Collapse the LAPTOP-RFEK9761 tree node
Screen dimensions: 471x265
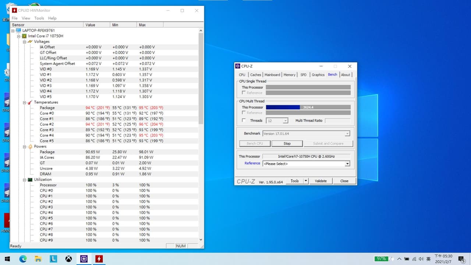13,31
